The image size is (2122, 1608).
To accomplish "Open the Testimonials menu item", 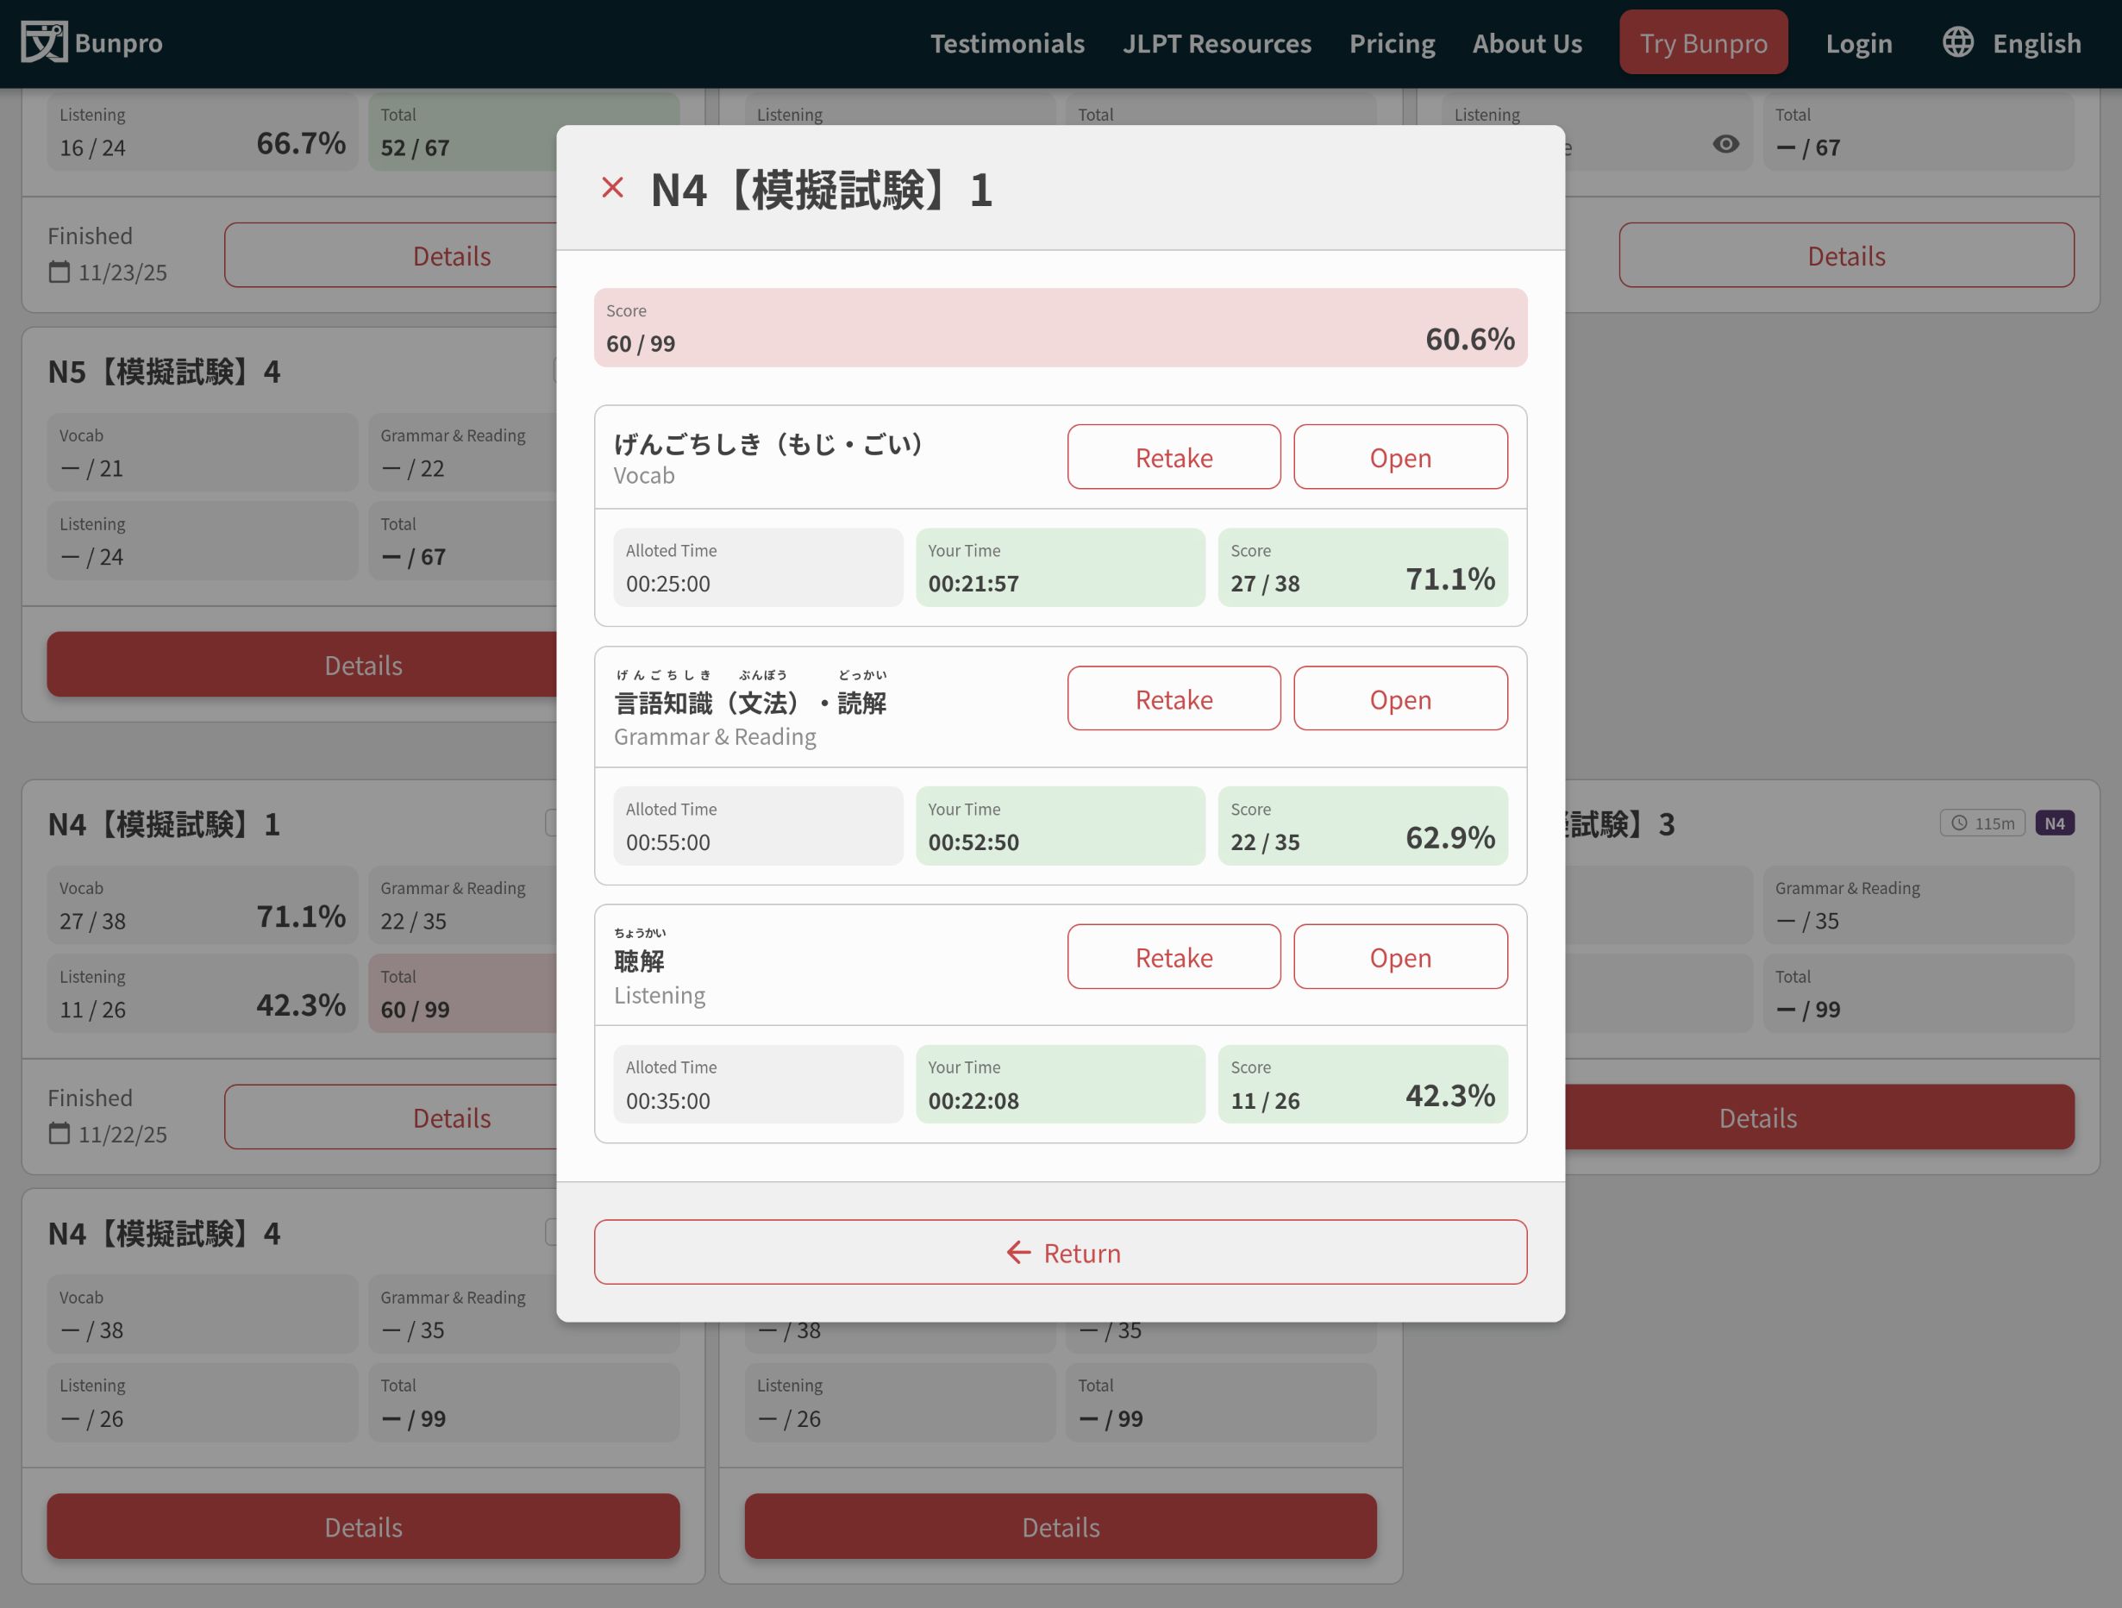I will tap(1007, 42).
